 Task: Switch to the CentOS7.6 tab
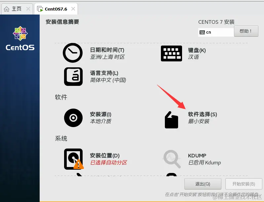[x=56, y=9]
